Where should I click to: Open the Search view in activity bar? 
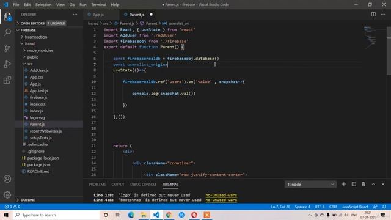7,32
